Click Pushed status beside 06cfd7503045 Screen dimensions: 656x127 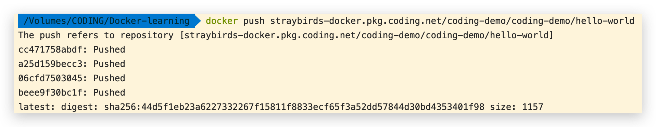click(109, 79)
